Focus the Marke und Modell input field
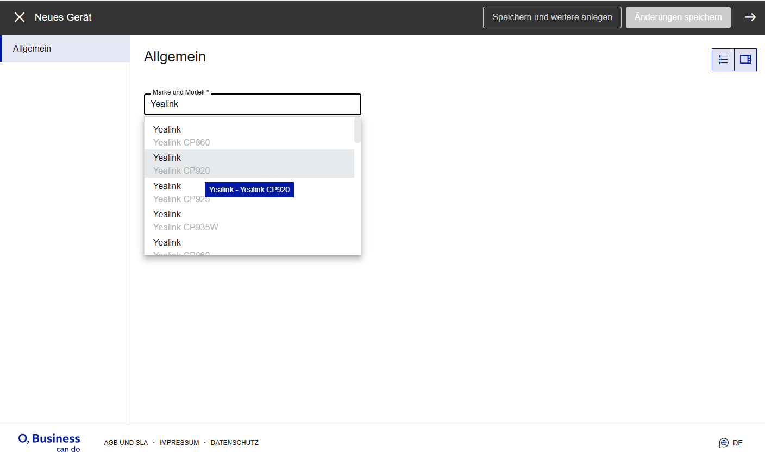The width and height of the screenshot is (765, 459). (x=253, y=104)
